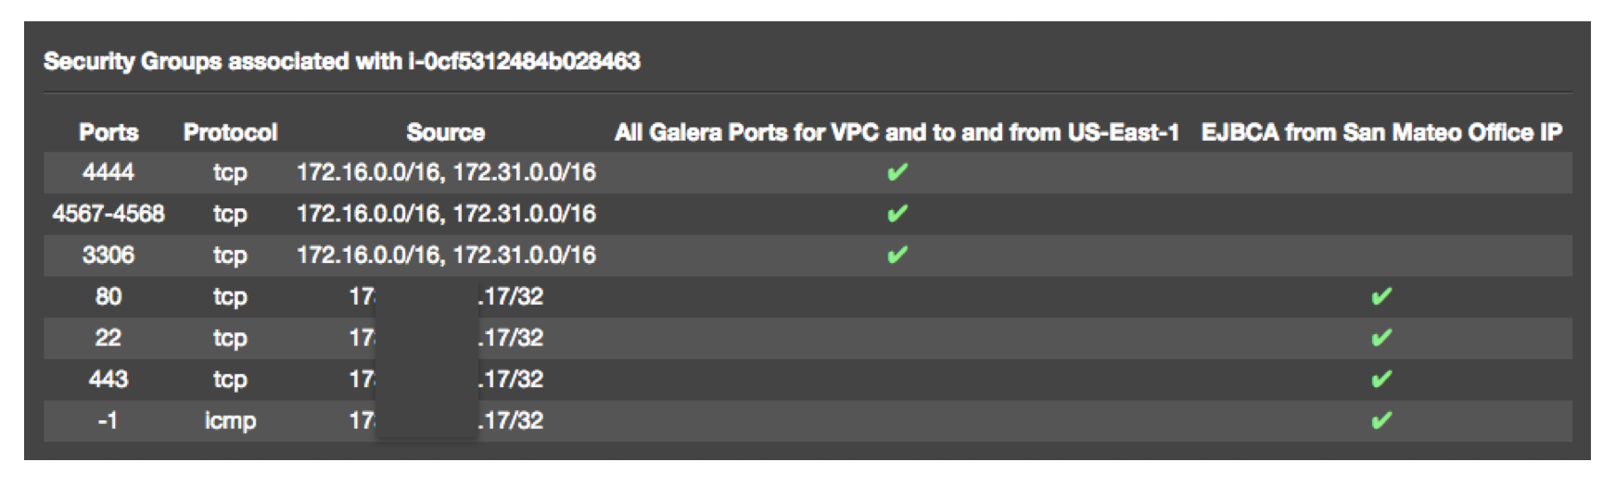This screenshot has width=1615, height=487.
Task: Select the 4444 port cell
Action: tap(108, 172)
